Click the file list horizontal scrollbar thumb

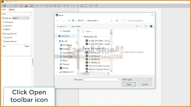(86, 74)
